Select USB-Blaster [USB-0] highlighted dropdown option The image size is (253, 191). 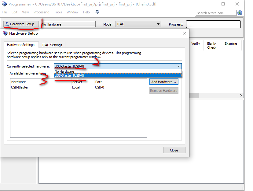[118, 75]
